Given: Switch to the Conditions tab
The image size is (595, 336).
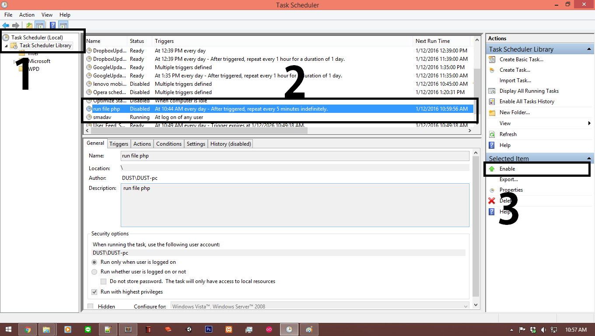Looking at the screenshot, I should coord(169,144).
